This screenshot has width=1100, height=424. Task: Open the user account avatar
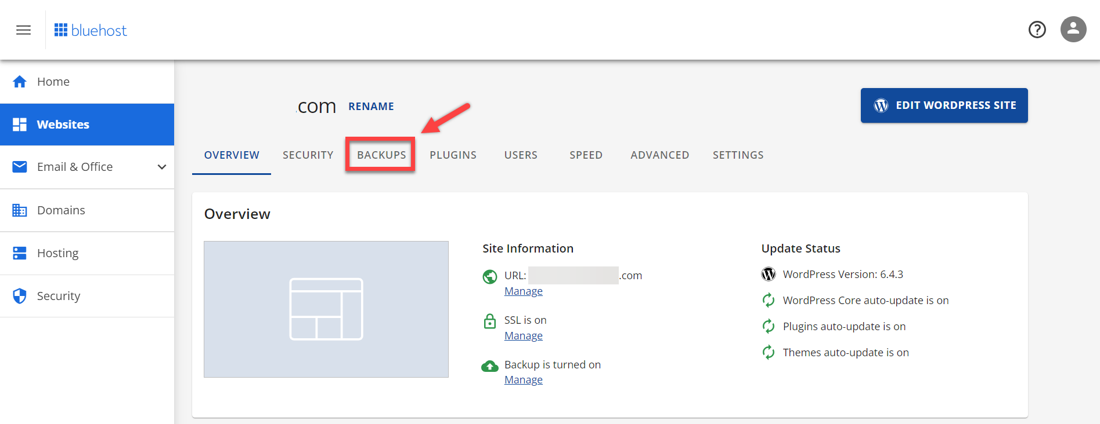point(1073,29)
